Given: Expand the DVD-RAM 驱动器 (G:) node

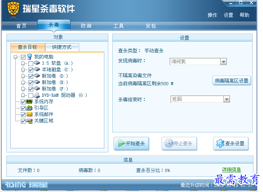Looking at the screenshot, I should [x=23, y=95].
